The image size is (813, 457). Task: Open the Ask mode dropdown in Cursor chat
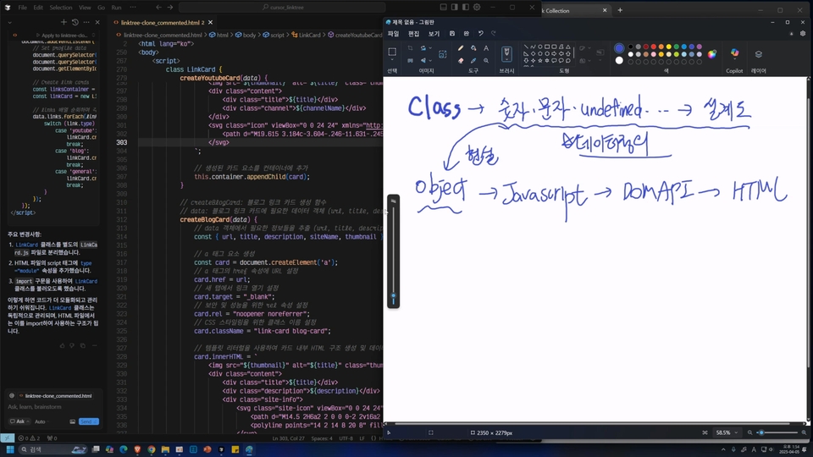pyautogui.click(x=19, y=421)
